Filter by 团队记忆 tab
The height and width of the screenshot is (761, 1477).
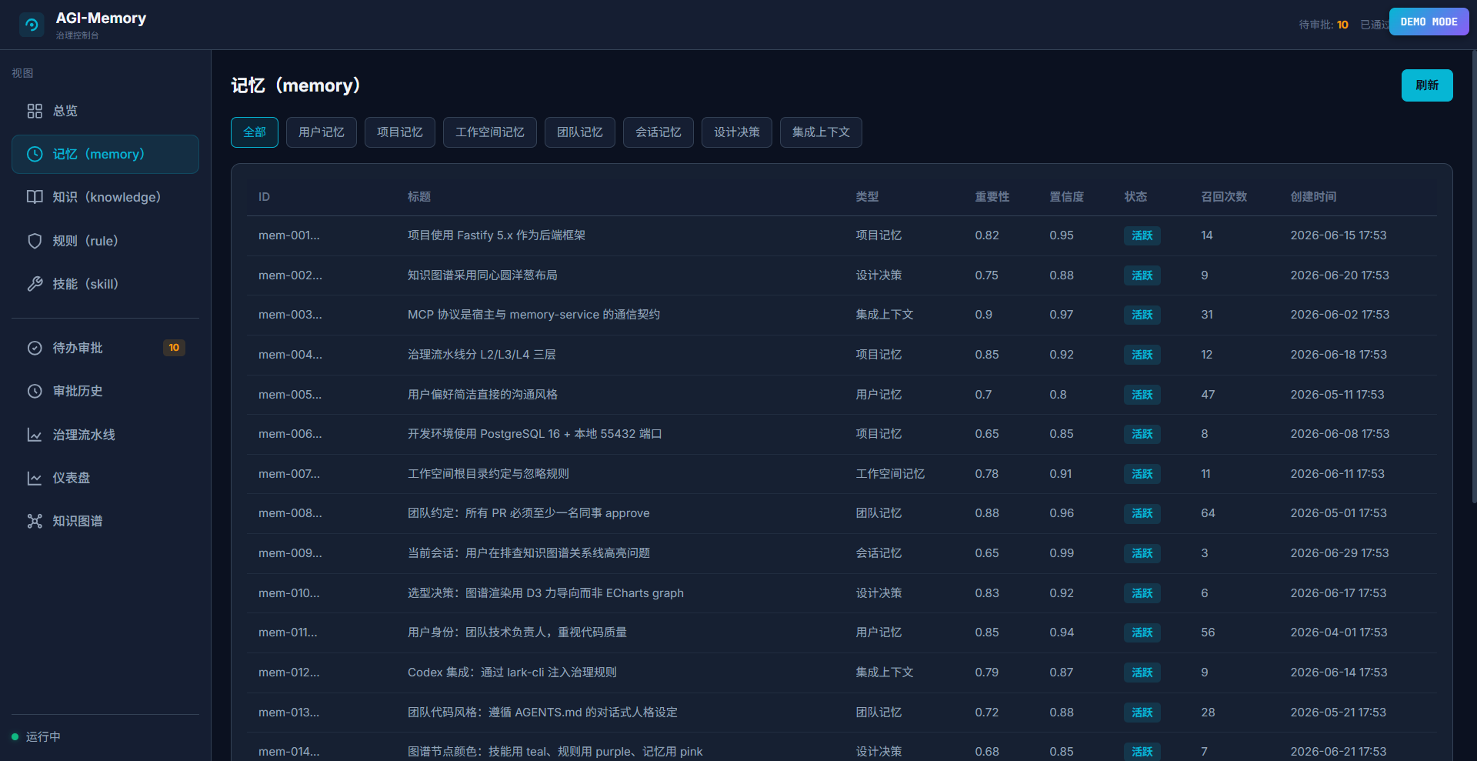click(x=580, y=132)
